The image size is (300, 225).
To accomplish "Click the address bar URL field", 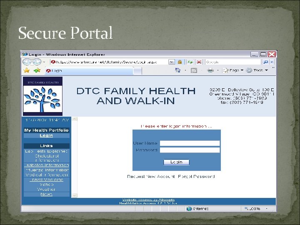I will click(109, 62).
